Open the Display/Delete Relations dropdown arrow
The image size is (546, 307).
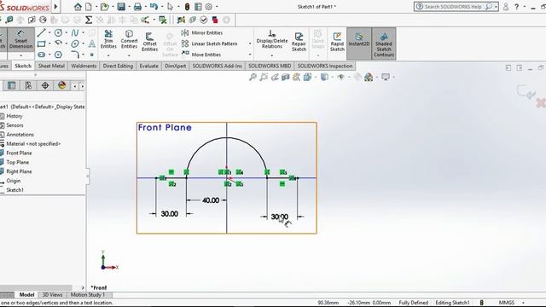click(x=272, y=55)
